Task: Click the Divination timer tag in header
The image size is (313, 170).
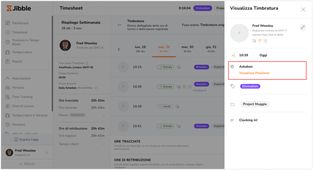Action: pyautogui.click(x=203, y=8)
